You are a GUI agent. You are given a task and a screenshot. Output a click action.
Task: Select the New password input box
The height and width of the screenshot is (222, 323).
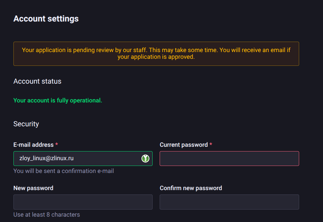(x=83, y=202)
